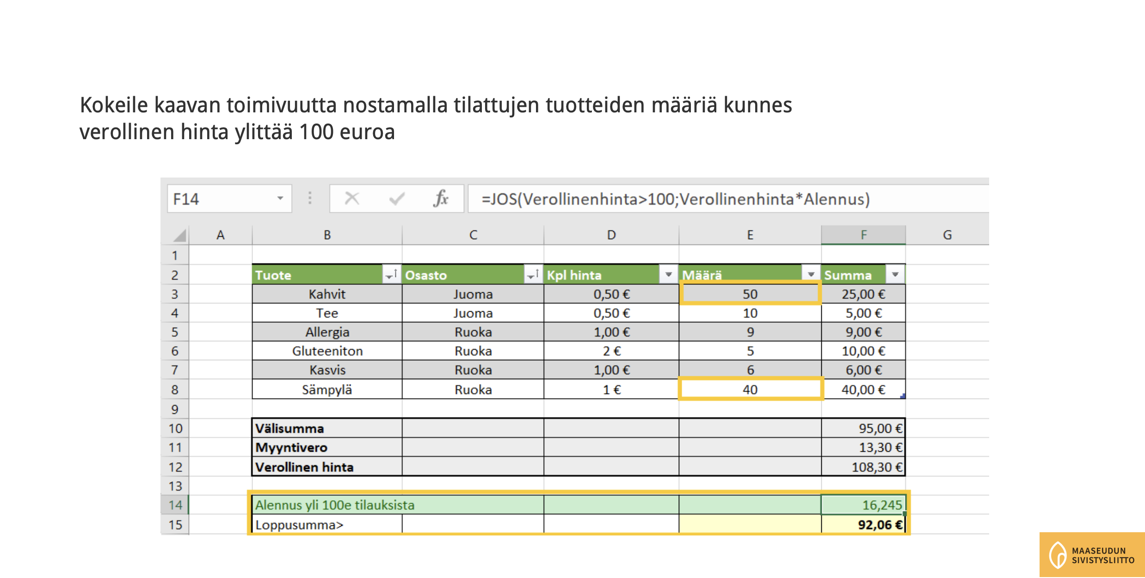Select column F header
Screen dimensions: 1145x578
863,235
